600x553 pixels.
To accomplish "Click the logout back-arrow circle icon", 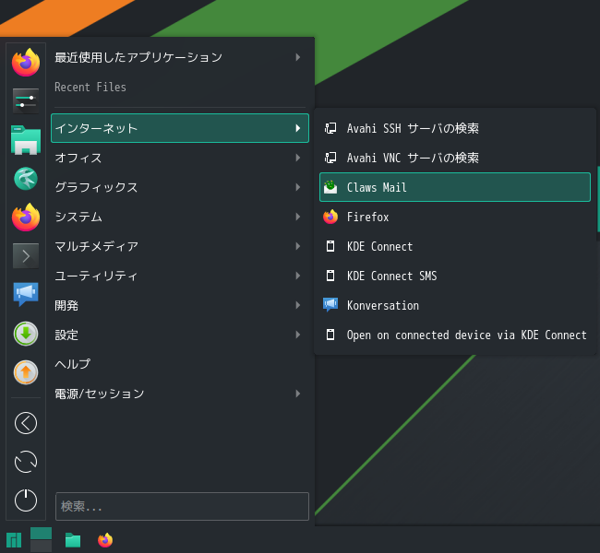I will click(x=26, y=423).
